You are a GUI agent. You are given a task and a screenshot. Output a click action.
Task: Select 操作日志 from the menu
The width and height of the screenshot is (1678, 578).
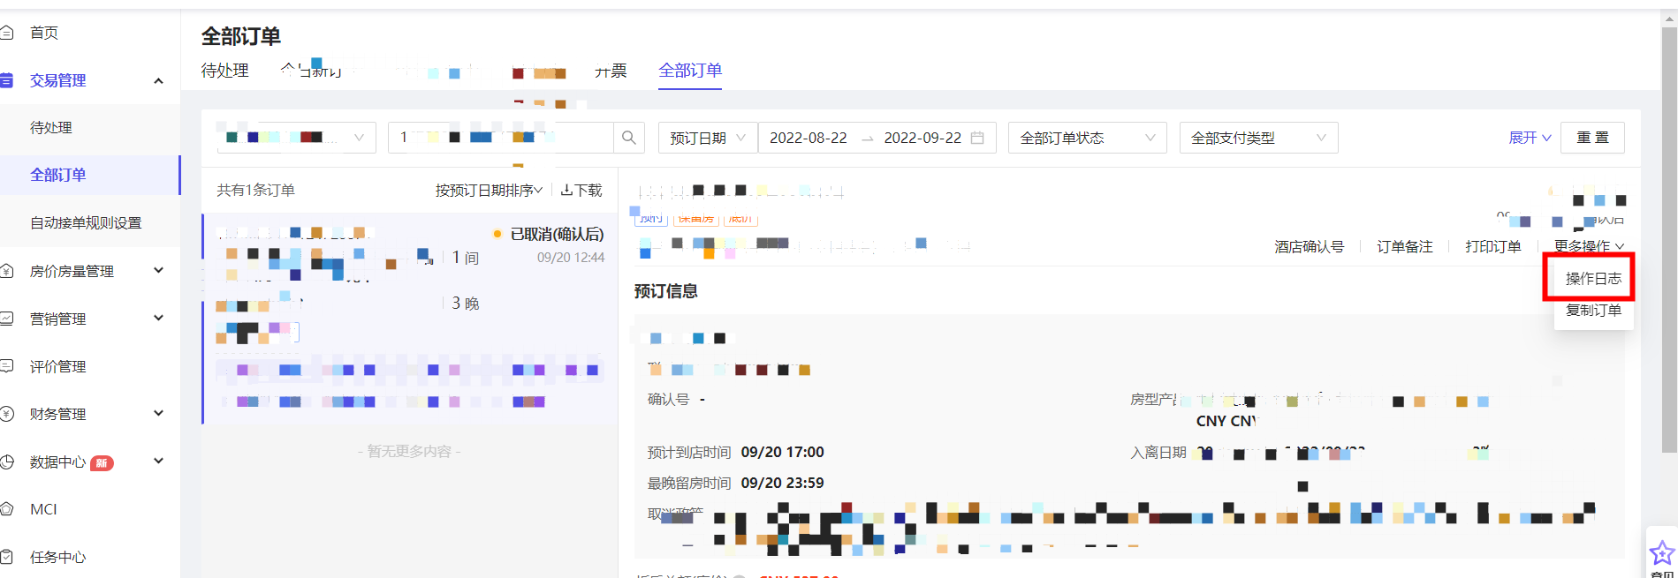point(1592,278)
